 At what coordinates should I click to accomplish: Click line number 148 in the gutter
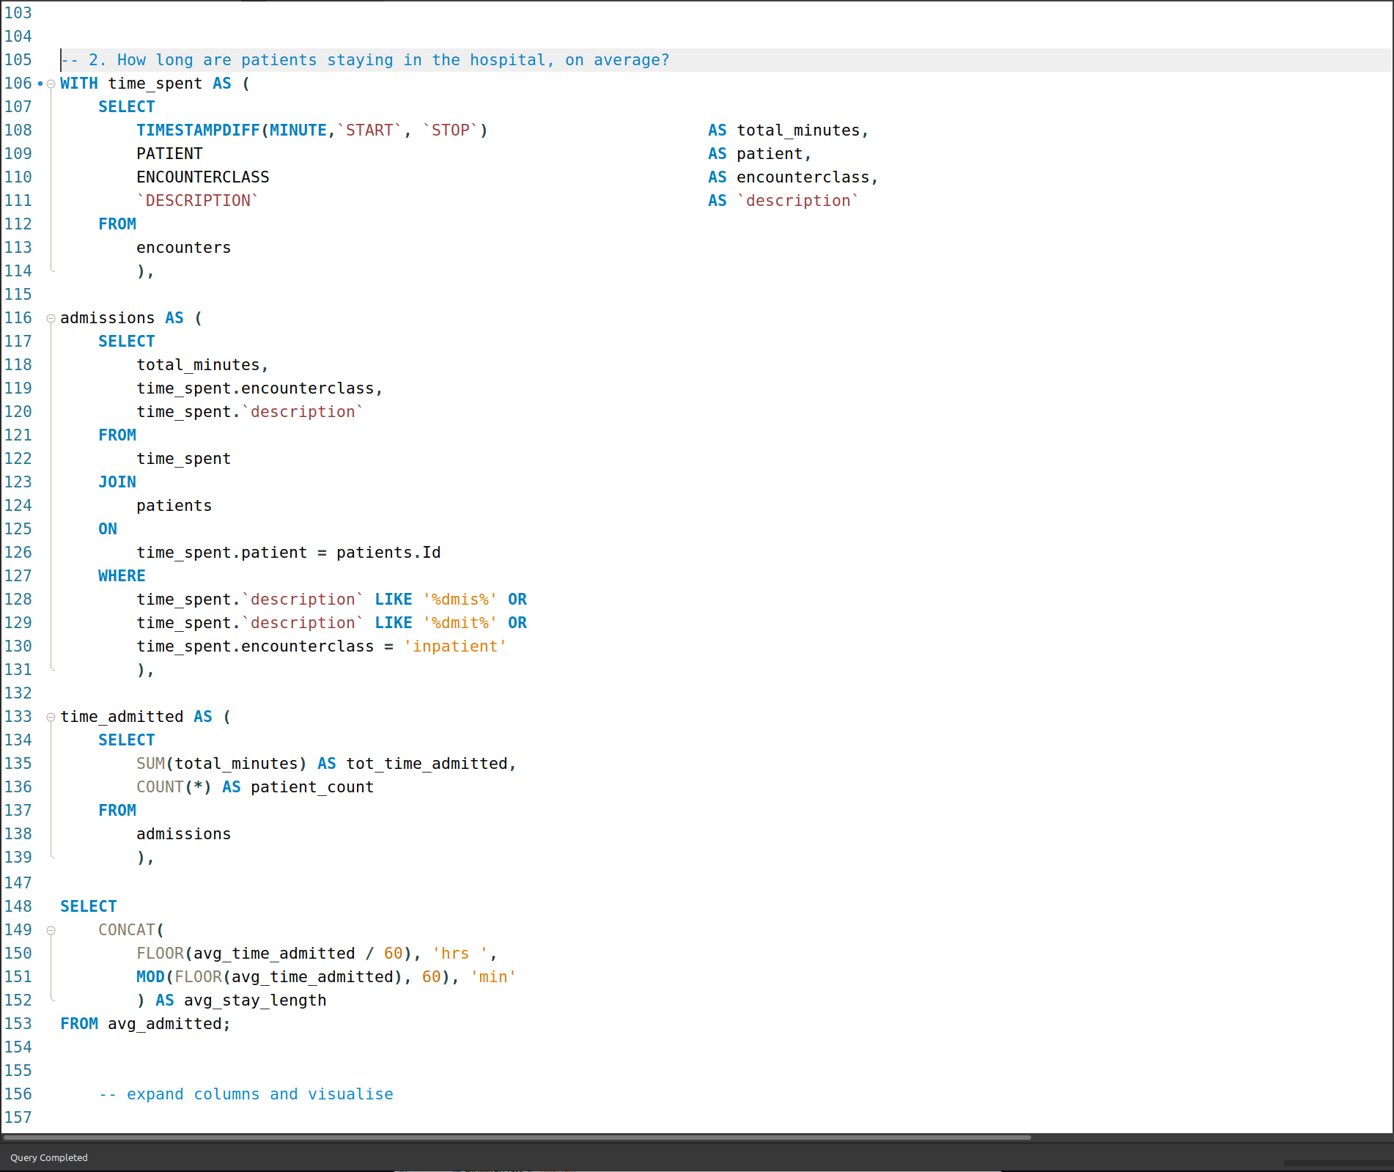tap(18, 907)
